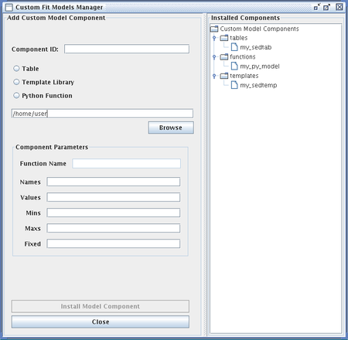This screenshot has width=348, height=340.
Task: Click the /home/user path field
Action: pyautogui.click(x=102, y=114)
